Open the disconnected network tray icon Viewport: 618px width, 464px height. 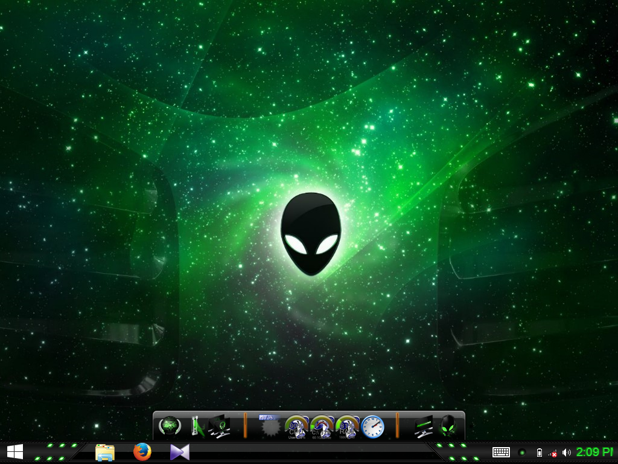553,453
